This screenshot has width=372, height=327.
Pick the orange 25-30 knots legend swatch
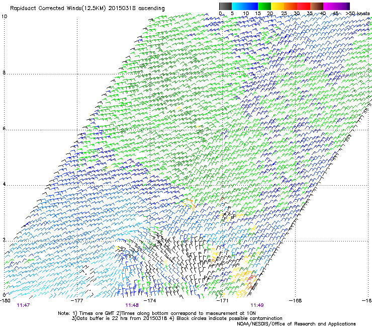click(x=291, y=6)
